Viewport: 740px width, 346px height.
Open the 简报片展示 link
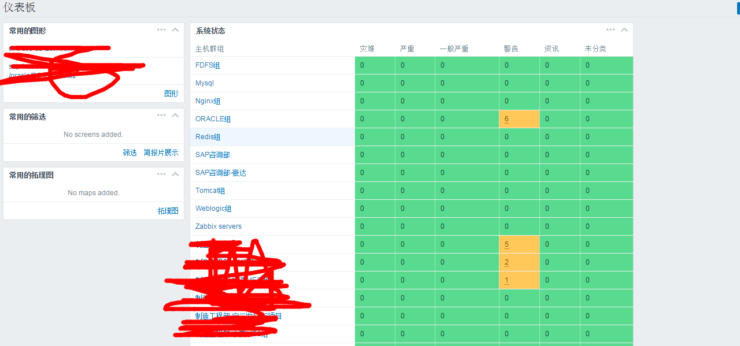(161, 152)
